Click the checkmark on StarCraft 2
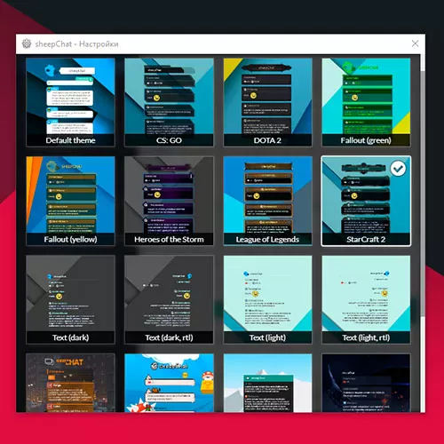Viewport: 444px width, 444px height. click(398, 169)
